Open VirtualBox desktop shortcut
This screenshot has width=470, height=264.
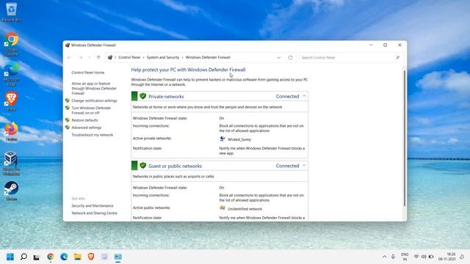point(12,164)
